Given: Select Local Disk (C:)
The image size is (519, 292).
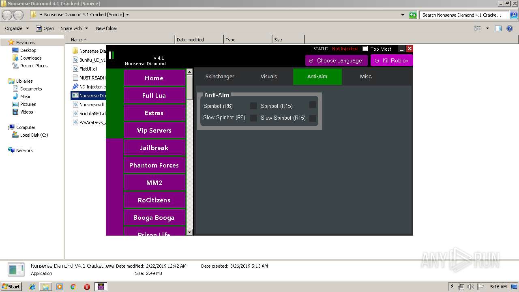Looking at the screenshot, I should [34, 135].
